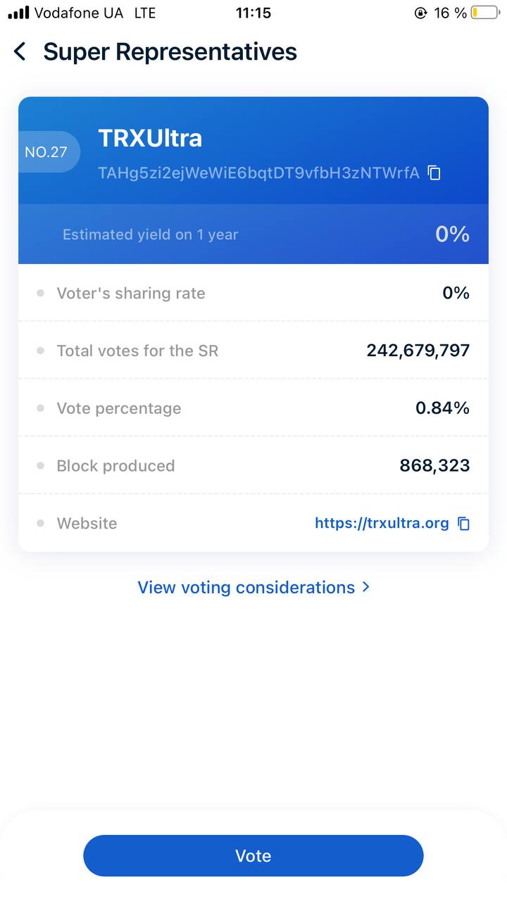
Task: Copy the trxultra.org website URL
Action: [463, 523]
